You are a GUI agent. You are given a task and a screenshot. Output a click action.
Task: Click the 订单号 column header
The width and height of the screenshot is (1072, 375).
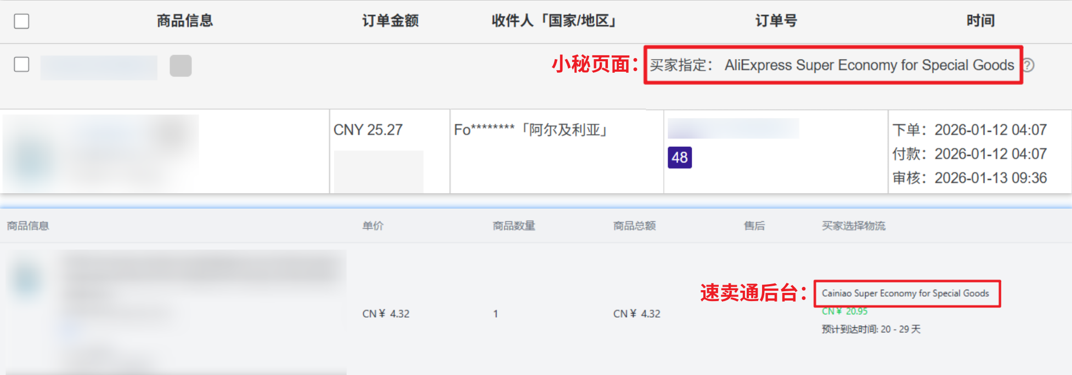776,21
